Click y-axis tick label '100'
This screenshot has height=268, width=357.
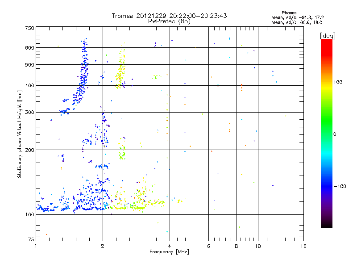(x=30, y=214)
